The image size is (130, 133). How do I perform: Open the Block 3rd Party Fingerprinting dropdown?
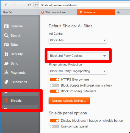[x=78, y=71]
